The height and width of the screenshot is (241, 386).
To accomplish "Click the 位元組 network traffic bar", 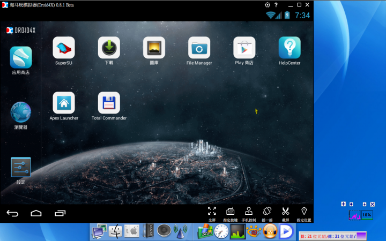I will pos(332,236).
